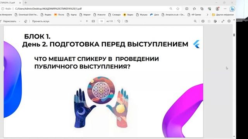The image size is (248, 139).
Task: Open the Диск bookmark
Action: pos(154,15)
